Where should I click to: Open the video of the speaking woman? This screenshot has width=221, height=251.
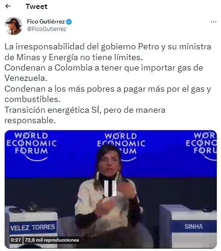coord(110,189)
